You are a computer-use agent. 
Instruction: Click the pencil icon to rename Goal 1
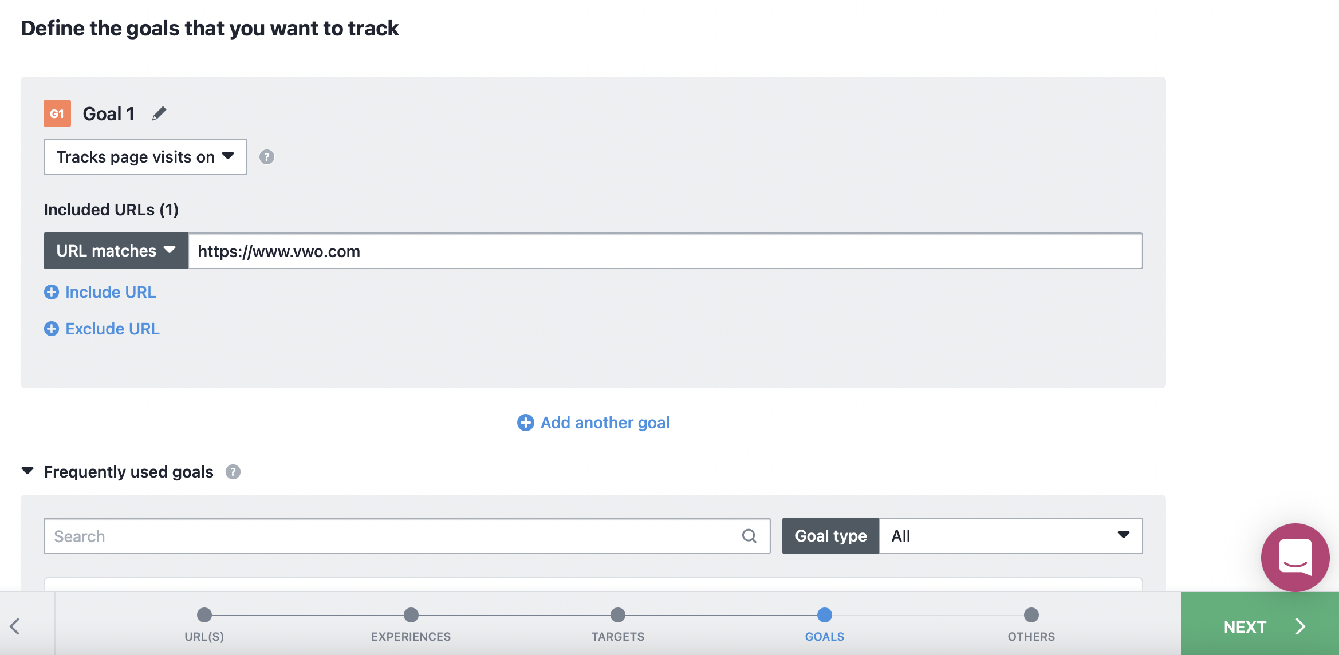click(159, 113)
